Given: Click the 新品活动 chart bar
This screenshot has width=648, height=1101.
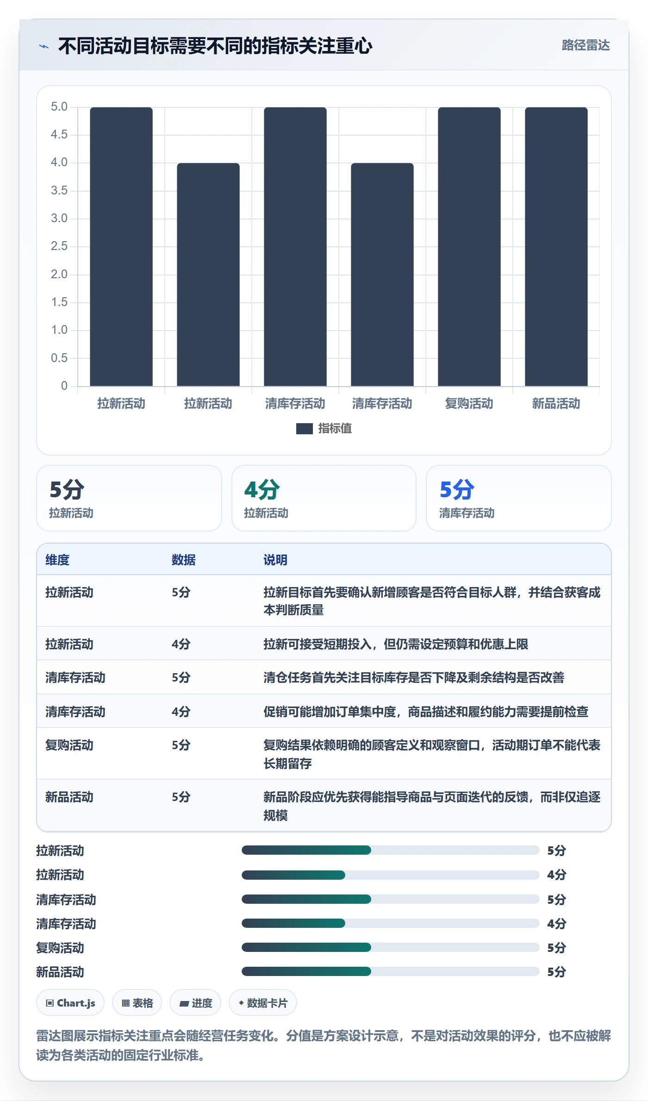Looking at the screenshot, I should tap(556, 247).
